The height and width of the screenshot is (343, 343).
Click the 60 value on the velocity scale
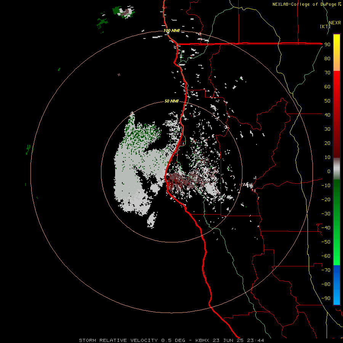pyautogui.click(x=327, y=87)
